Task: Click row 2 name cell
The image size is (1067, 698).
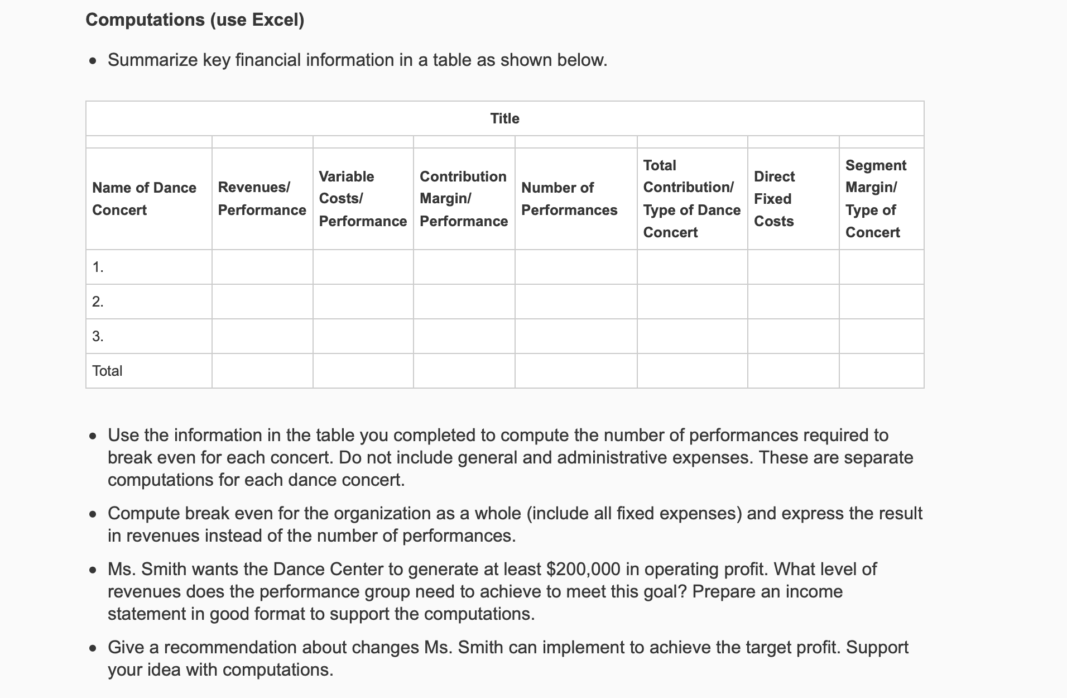Action: point(149,302)
